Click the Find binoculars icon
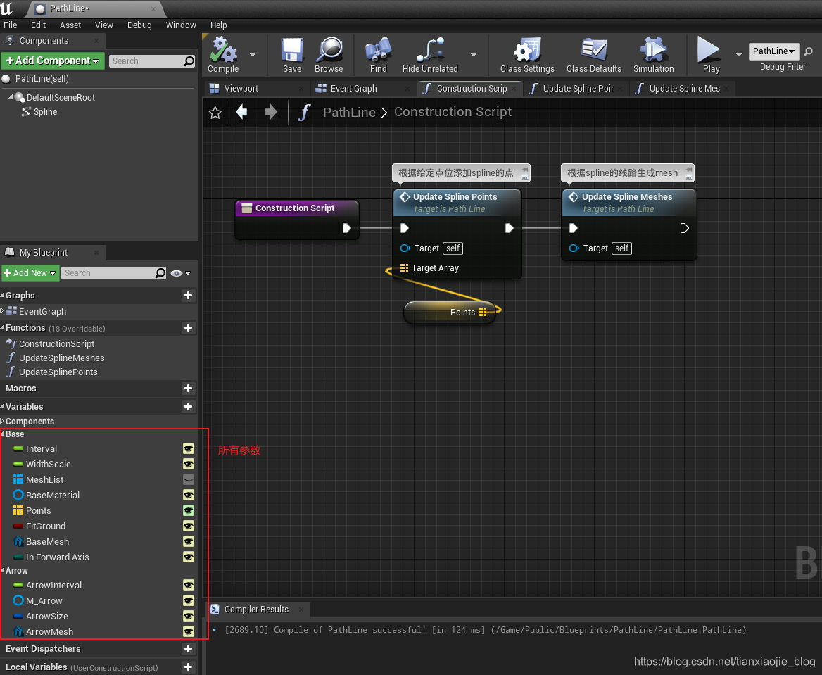Screen dimensions: 822x675 coord(378,51)
